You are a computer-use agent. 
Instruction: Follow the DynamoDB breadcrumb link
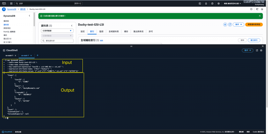click(12, 9)
